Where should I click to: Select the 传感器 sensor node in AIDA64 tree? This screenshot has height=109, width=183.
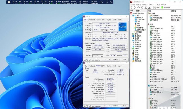click(x=138, y=32)
